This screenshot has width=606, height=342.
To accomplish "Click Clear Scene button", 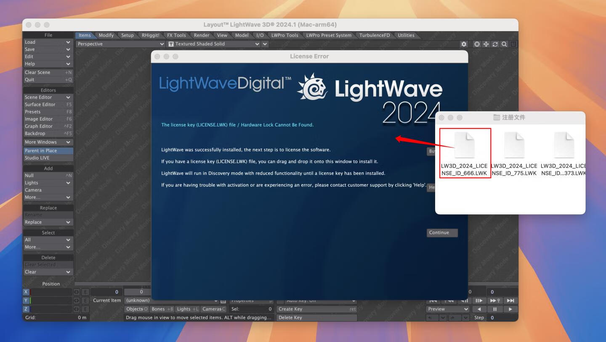I will click(x=48, y=72).
